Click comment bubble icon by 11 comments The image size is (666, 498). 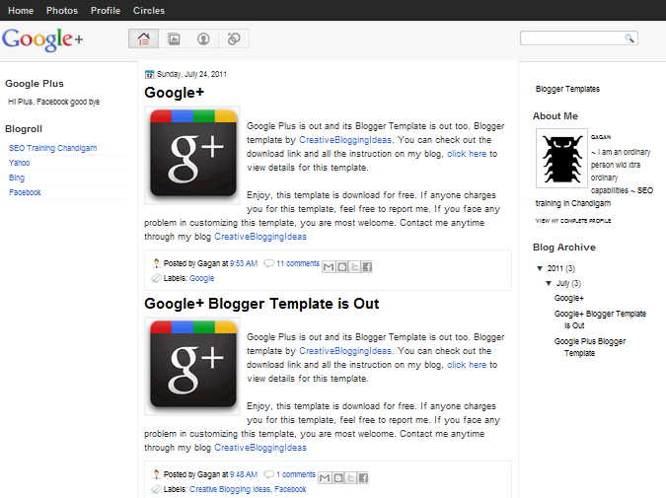(268, 263)
